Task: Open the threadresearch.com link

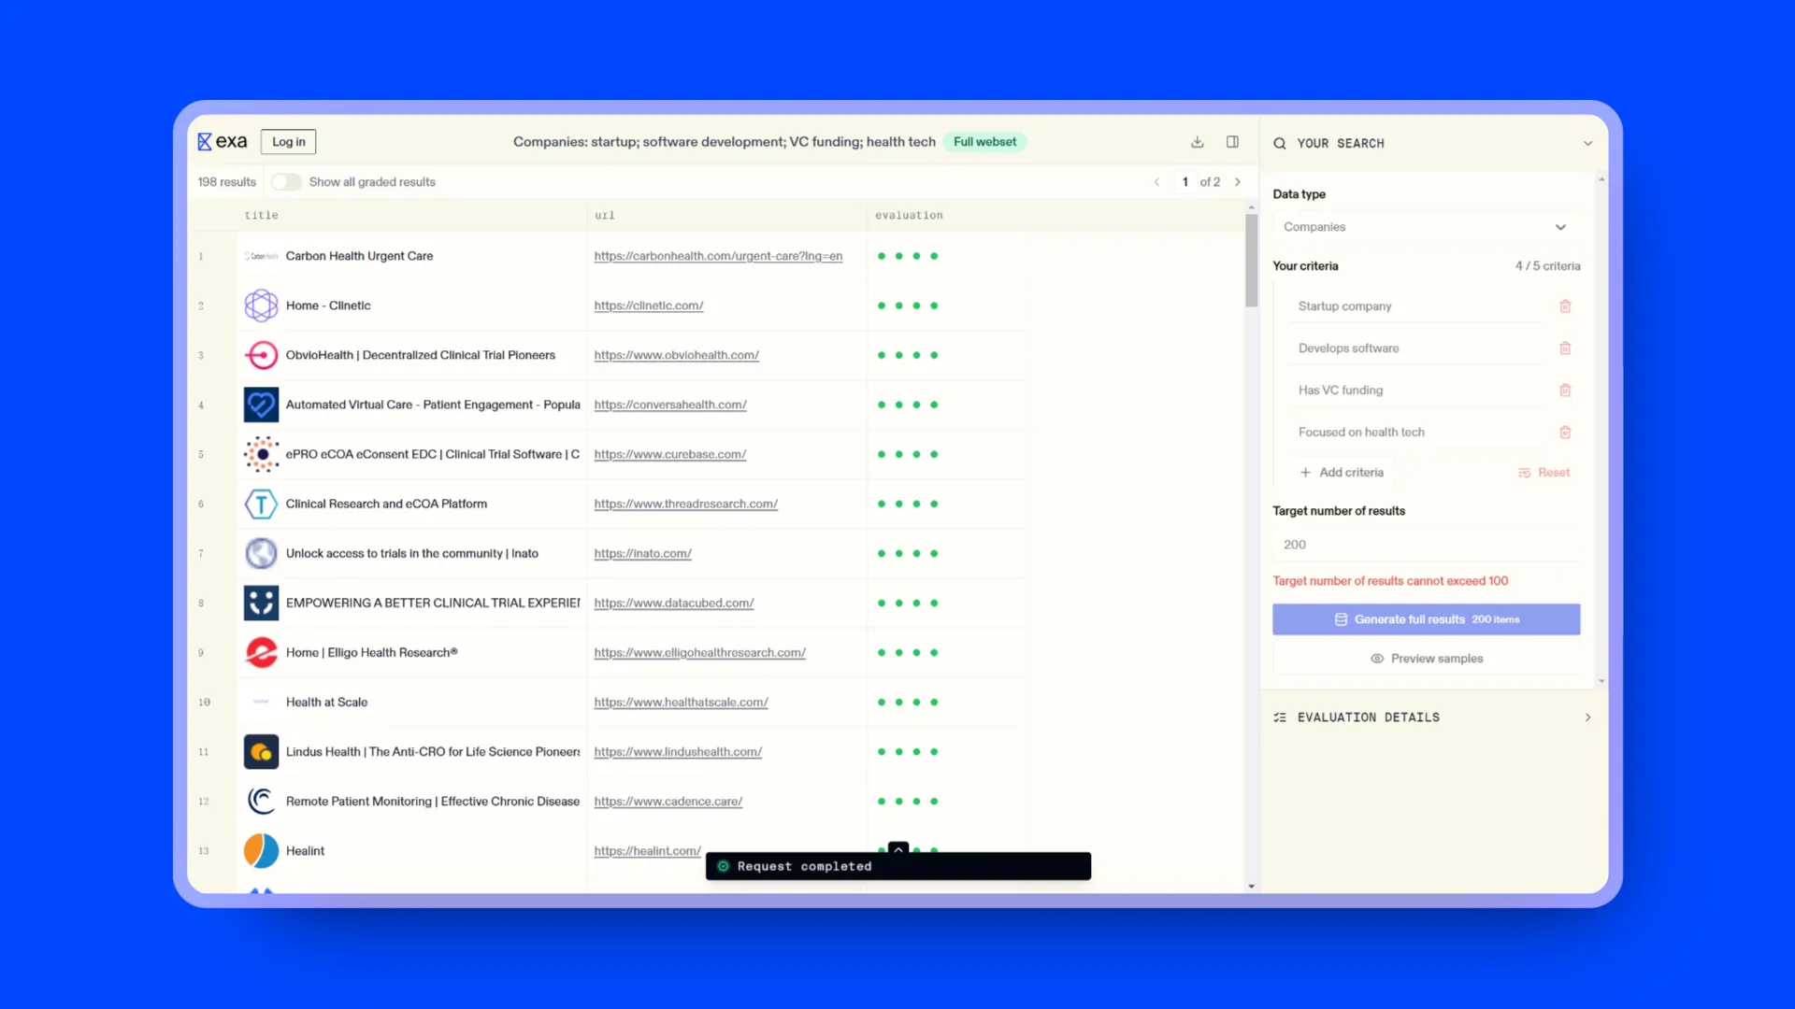Action: tap(685, 504)
